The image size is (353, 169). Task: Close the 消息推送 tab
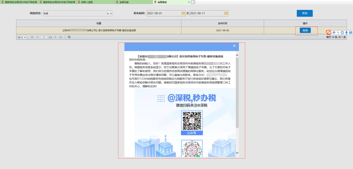coord(189,2)
